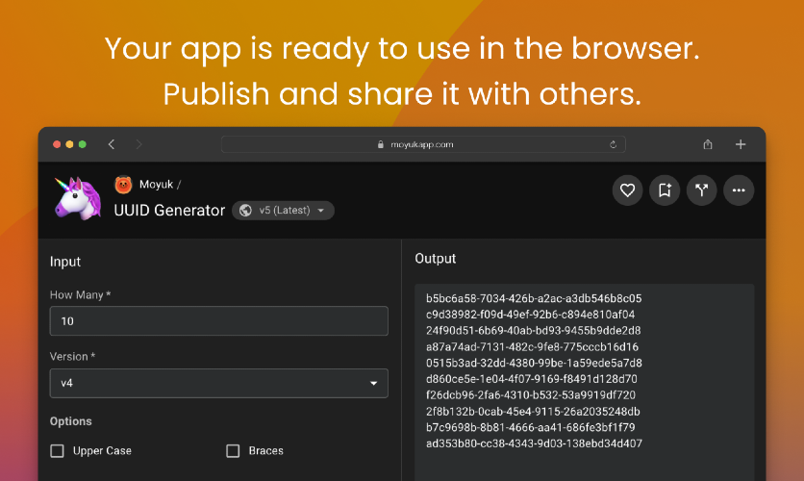Click the browser share icon
The image size is (804, 481).
coord(708,144)
